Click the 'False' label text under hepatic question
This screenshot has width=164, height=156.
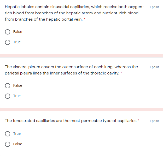pos(17,32)
